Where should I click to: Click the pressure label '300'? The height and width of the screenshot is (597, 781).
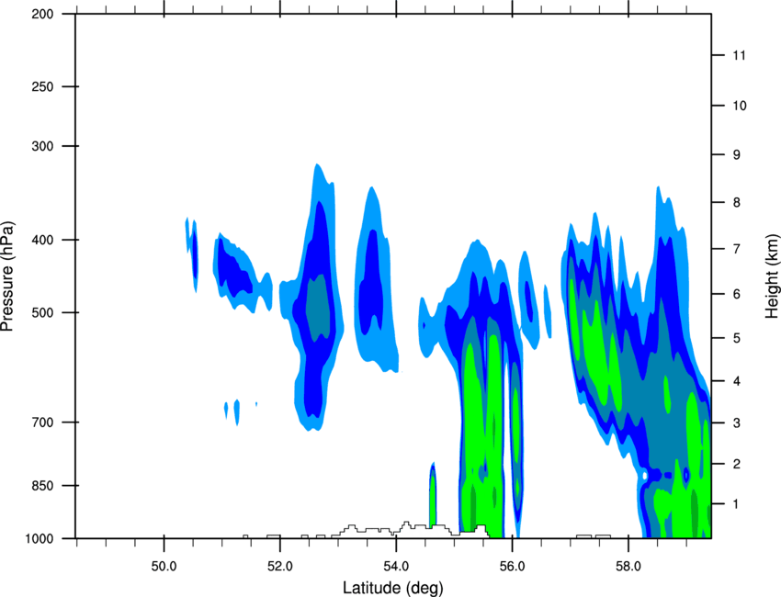tap(43, 146)
